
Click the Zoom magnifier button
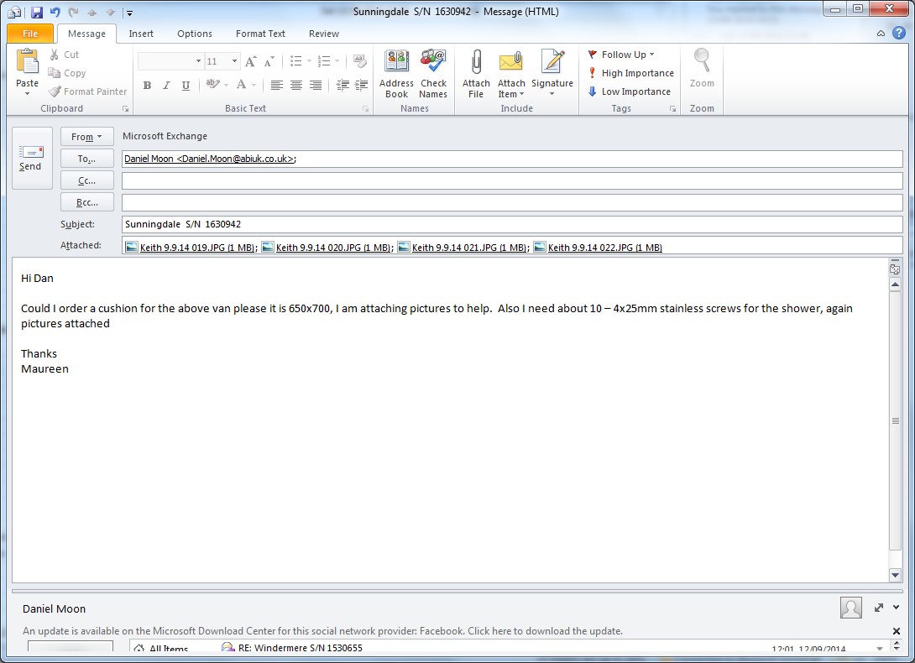click(x=702, y=69)
